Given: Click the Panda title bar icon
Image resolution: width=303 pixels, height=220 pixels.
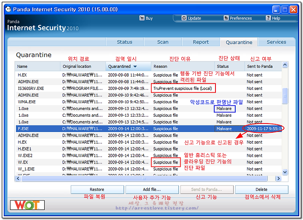Looking at the screenshot, I should 8,9.
